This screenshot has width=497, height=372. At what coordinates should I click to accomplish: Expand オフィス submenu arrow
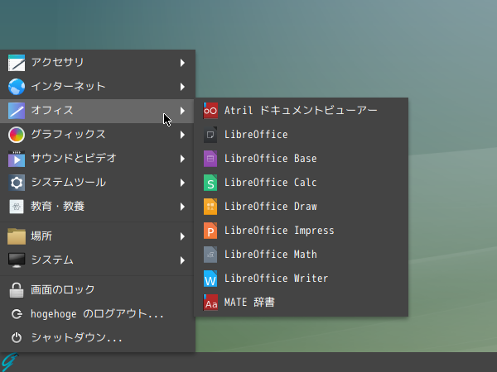[182, 111]
